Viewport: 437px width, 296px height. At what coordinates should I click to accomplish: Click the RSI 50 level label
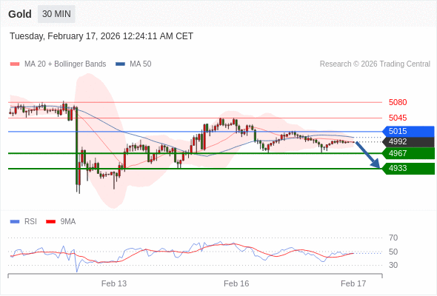tap(393, 252)
